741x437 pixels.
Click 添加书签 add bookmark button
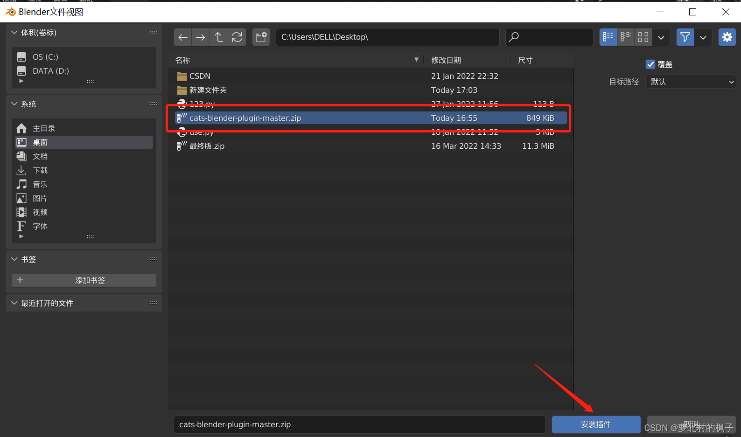tap(84, 280)
